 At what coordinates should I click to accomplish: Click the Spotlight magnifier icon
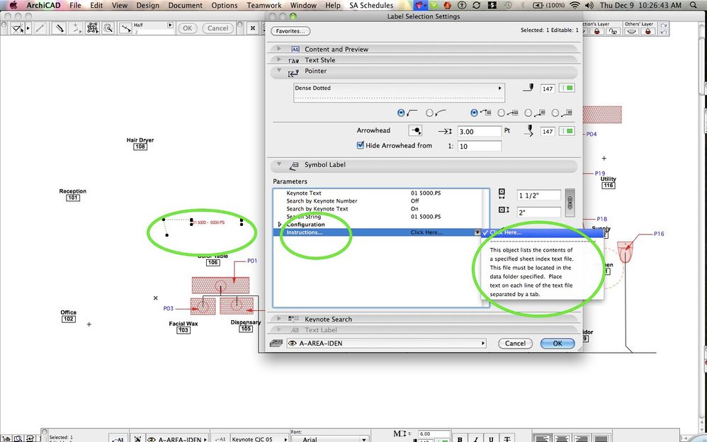click(x=694, y=6)
